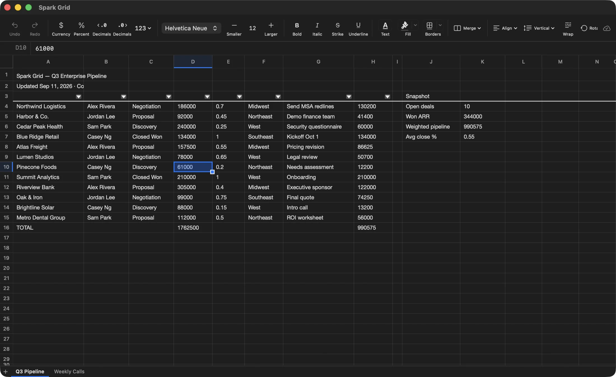Open the Align dropdown
The image size is (616, 377).
pos(505,28)
